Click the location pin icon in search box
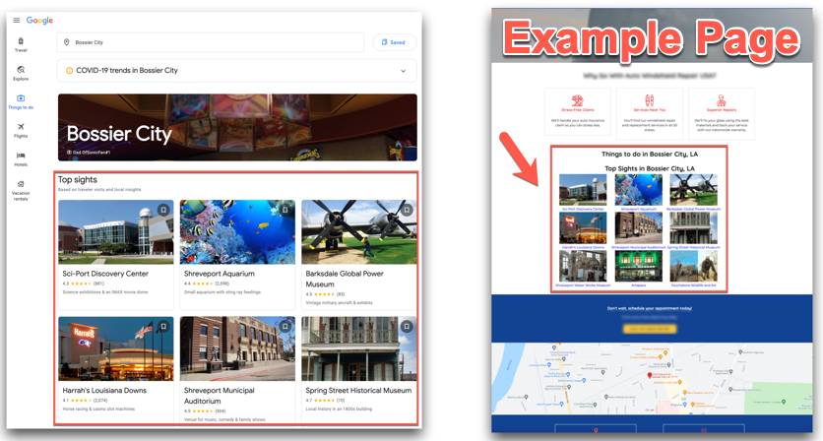The height and width of the screenshot is (441, 823). click(x=67, y=42)
